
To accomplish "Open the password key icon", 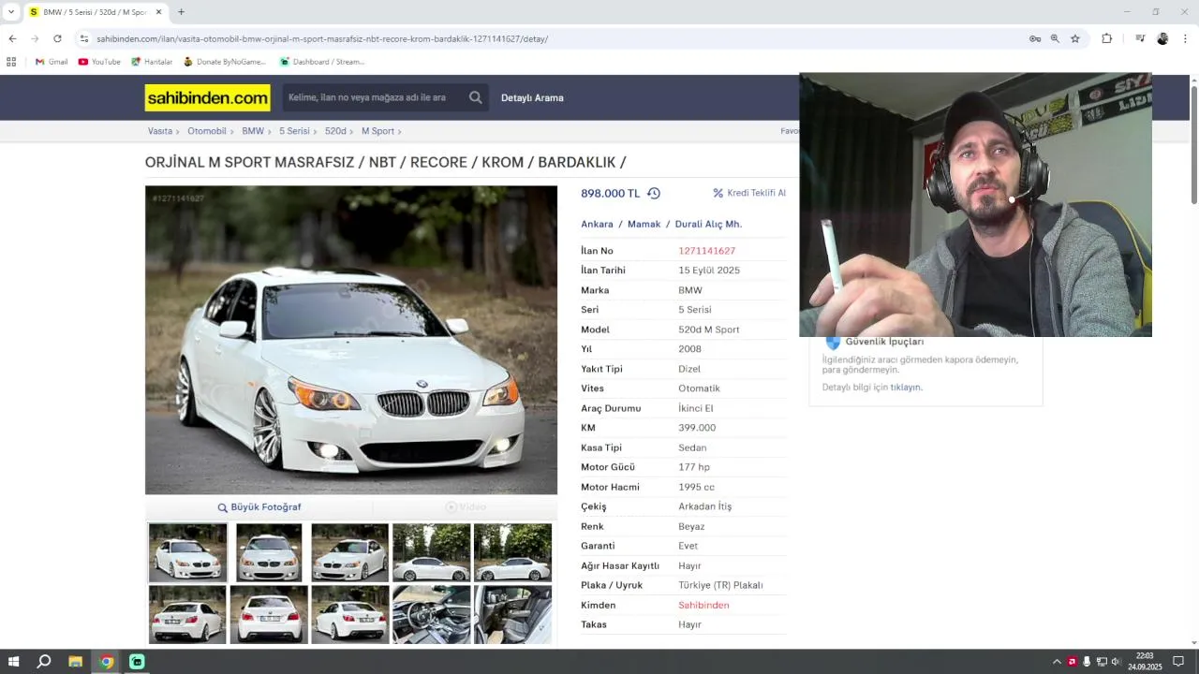I will click(1035, 38).
